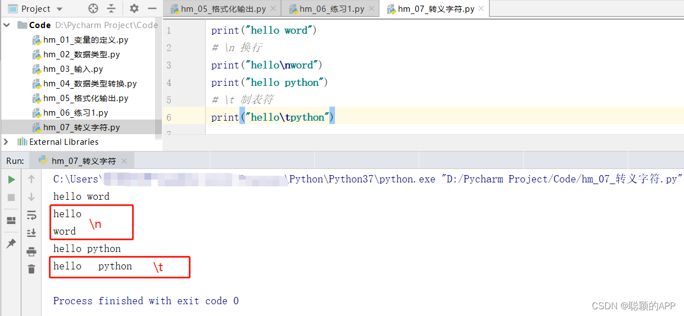This screenshot has height=316, width=684.
Task: Close the hm_06_练习1.py tab
Action: tap(372, 10)
